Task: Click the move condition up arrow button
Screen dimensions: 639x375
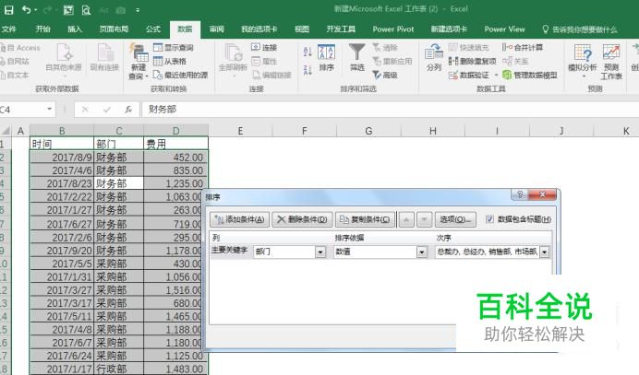Action: 406,219
